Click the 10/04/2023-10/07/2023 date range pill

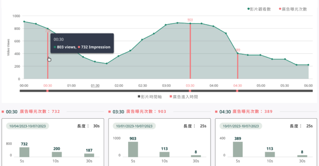[x=28, y=126]
